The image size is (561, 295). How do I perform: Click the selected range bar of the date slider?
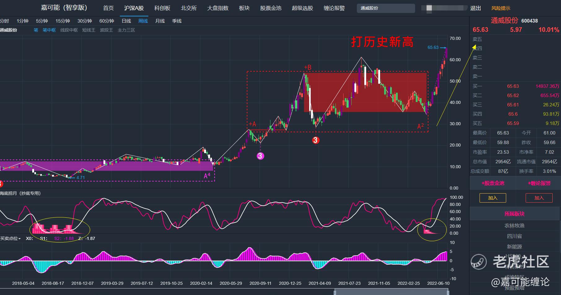click(x=392, y=292)
